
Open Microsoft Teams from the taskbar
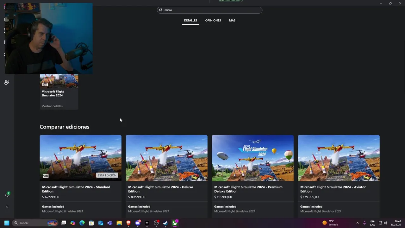[x=110, y=223]
